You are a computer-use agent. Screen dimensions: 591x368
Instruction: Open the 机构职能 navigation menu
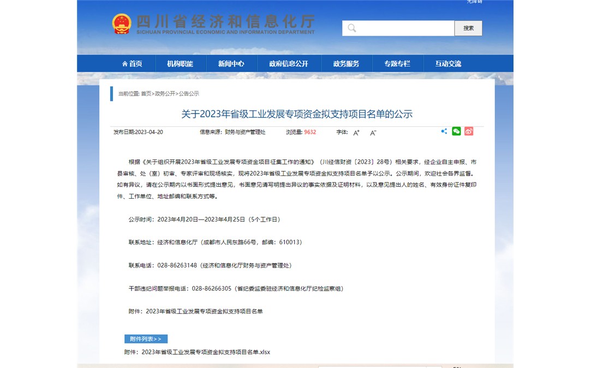tap(180, 64)
